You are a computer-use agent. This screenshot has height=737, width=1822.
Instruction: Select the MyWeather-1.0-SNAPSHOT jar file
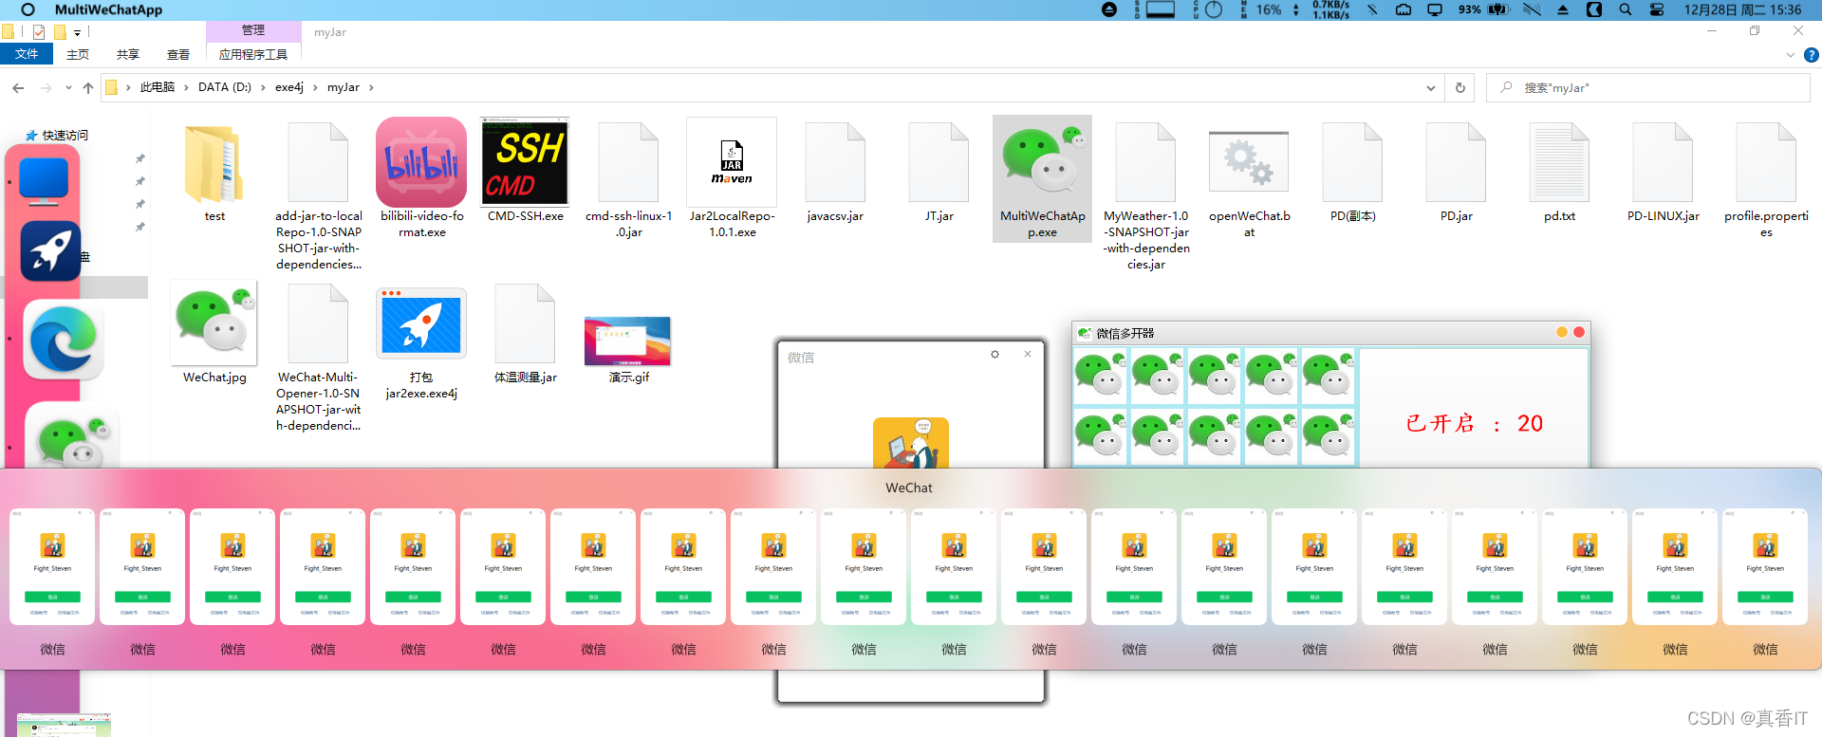point(1145,162)
